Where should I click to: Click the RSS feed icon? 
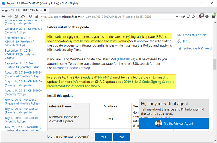180,49
